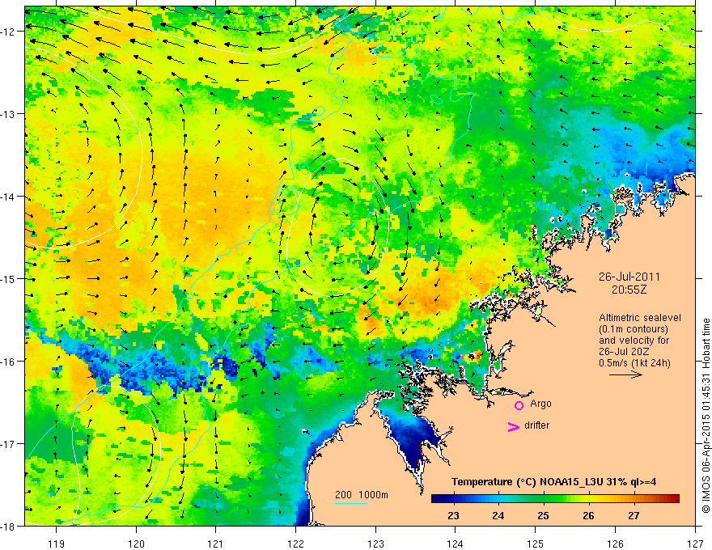Click the 'Argo' legend text

click(540, 404)
